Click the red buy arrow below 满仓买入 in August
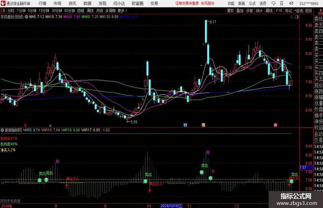Viewport: 323px width, 208px height. point(67,186)
